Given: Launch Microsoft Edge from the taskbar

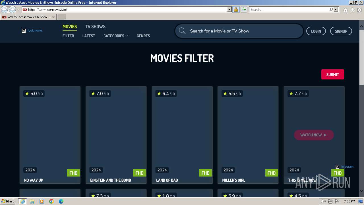Looking at the screenshot, I should (61, 201).
